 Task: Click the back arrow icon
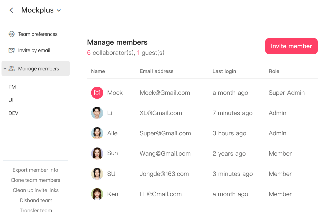pos(11,10)
